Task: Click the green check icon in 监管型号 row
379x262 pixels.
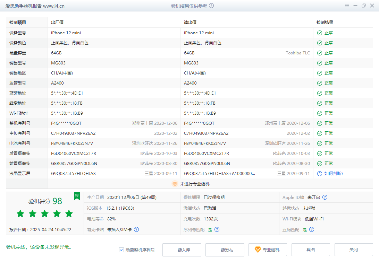Action: pos(320,83)
